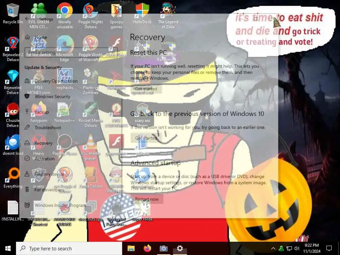
Task: Launch Zuma Deluxe desktop shortcut
Action: [91, 178]
